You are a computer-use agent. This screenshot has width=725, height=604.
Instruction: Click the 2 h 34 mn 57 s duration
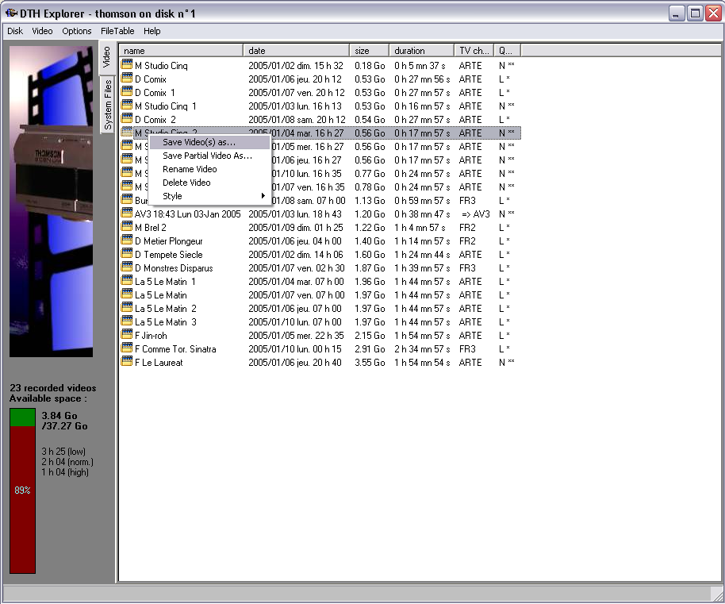[x=422, y=349]
